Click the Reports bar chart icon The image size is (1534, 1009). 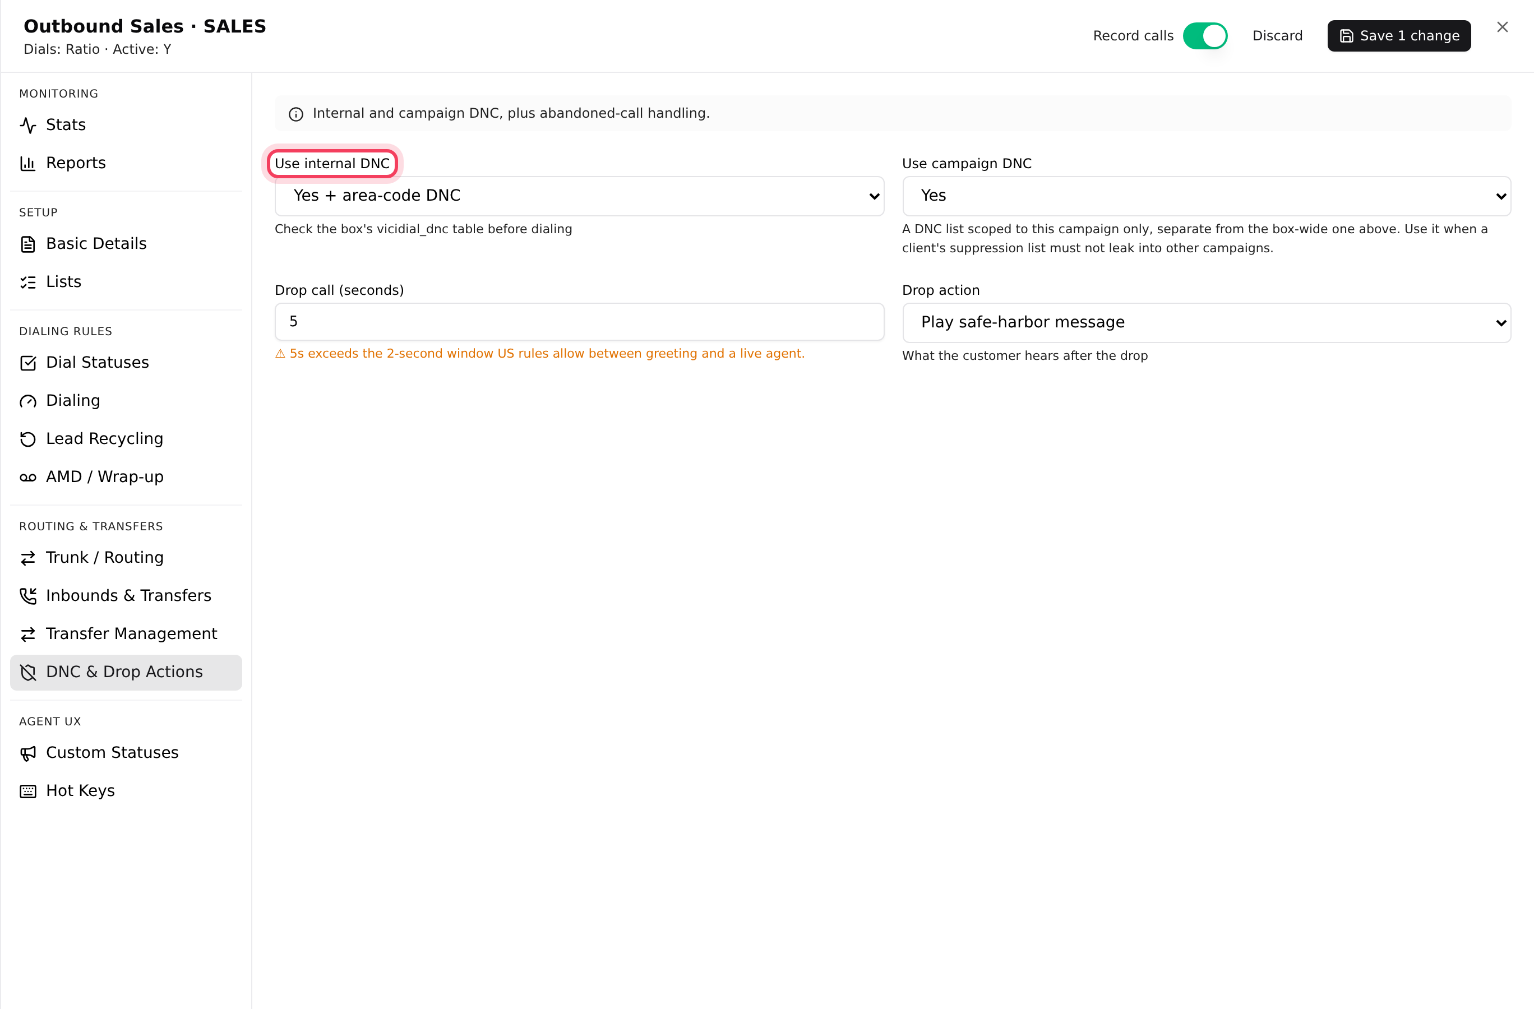coord(27,163)
